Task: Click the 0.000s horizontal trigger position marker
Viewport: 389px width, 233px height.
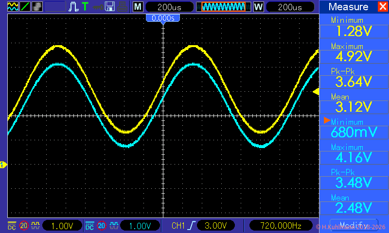Action: 163,18
